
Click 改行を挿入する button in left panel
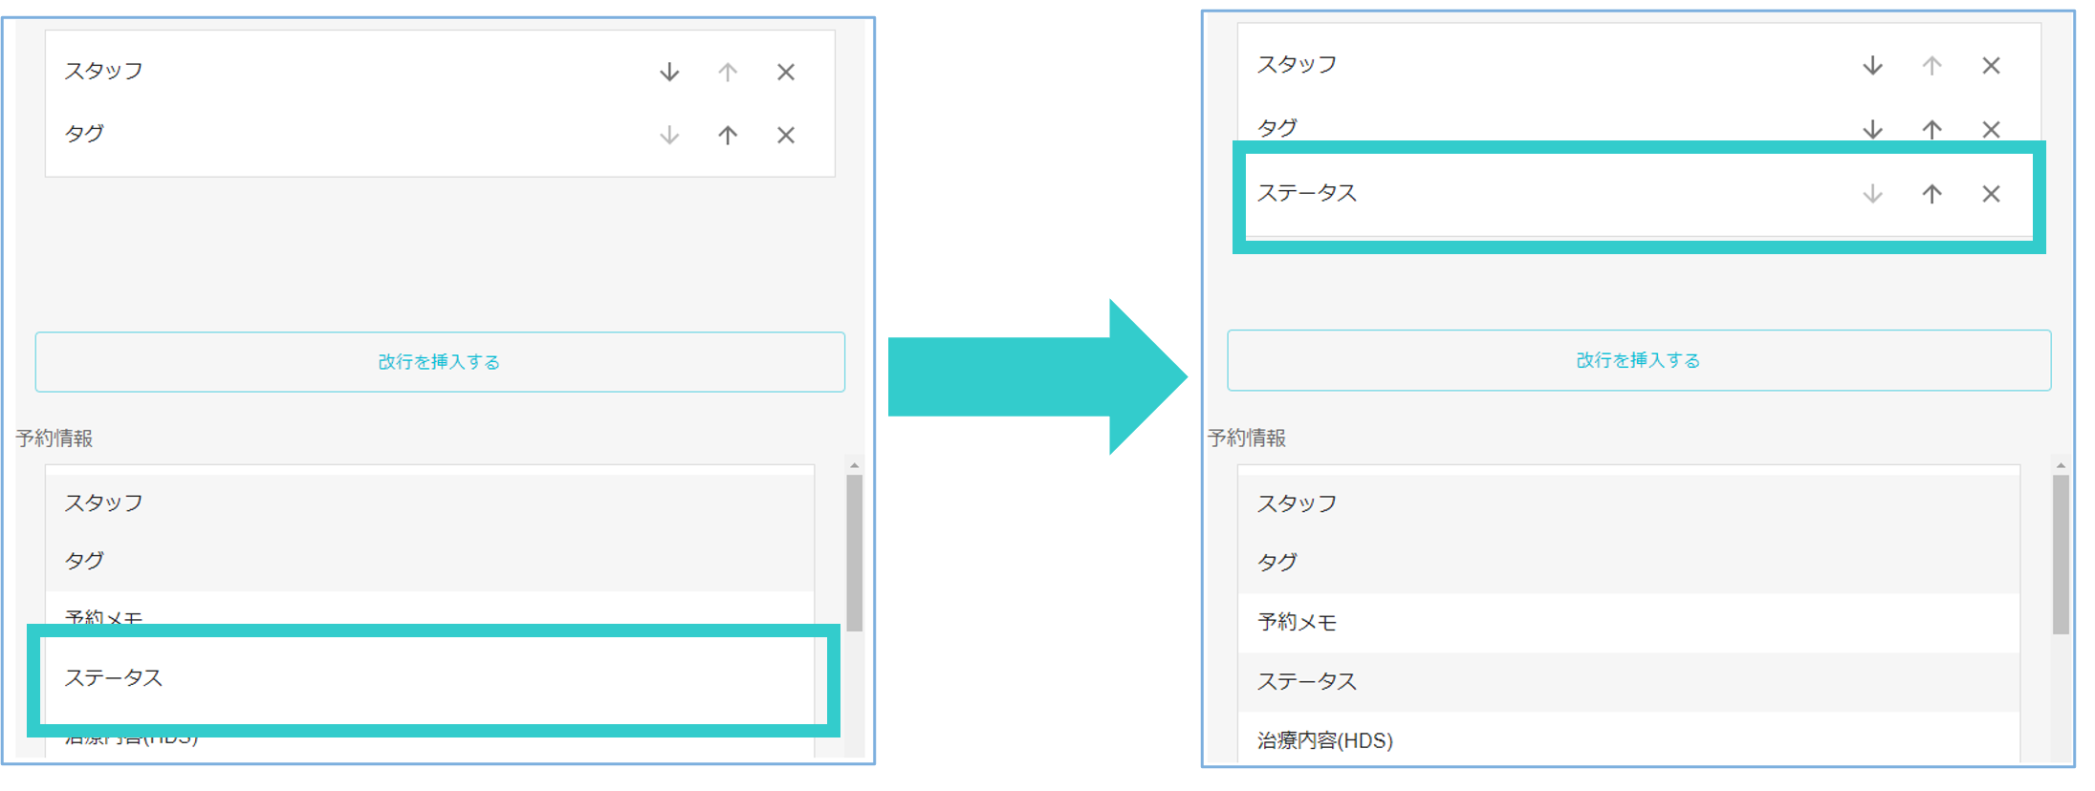(440, 362)
